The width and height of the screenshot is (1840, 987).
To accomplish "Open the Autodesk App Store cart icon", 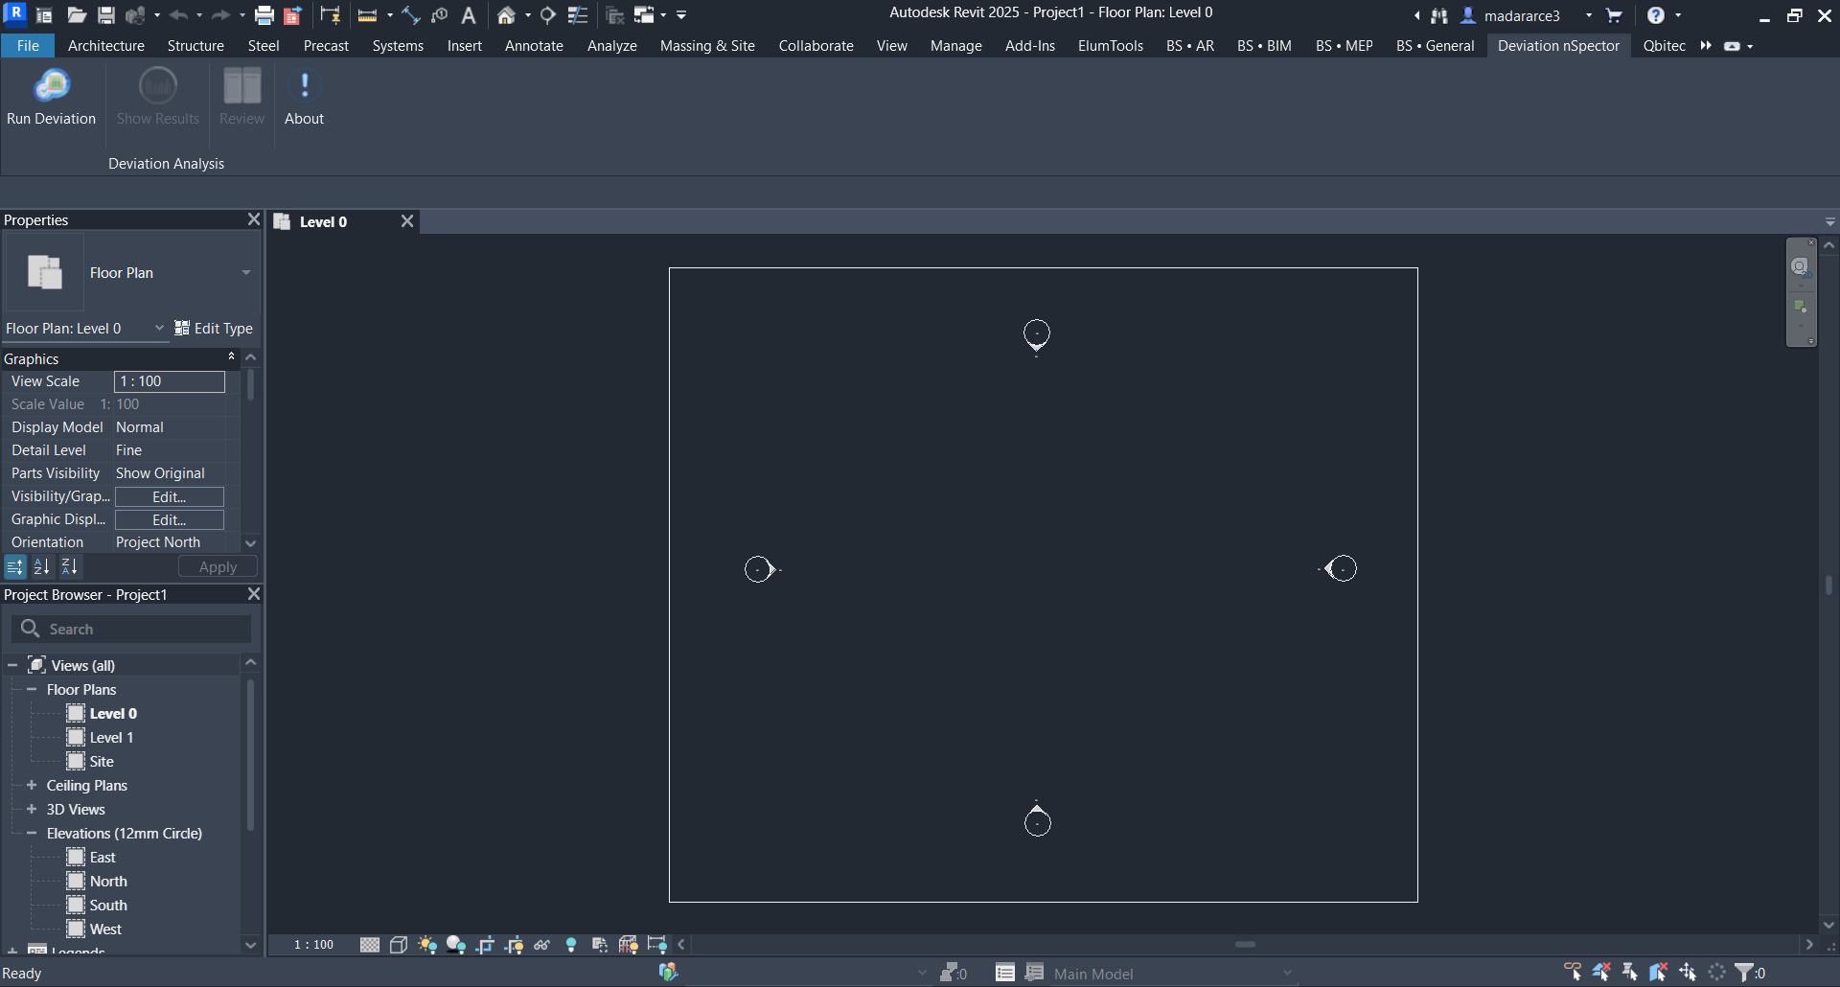I will pos(1614,15).
